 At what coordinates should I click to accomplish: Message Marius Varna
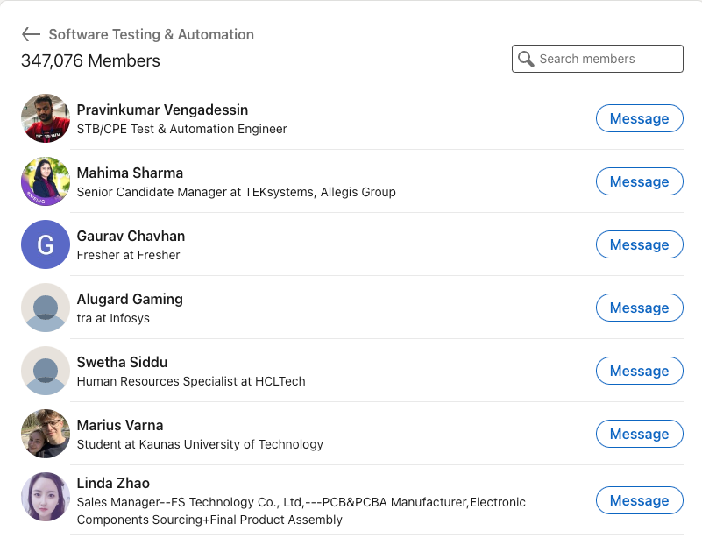point(639,434)
